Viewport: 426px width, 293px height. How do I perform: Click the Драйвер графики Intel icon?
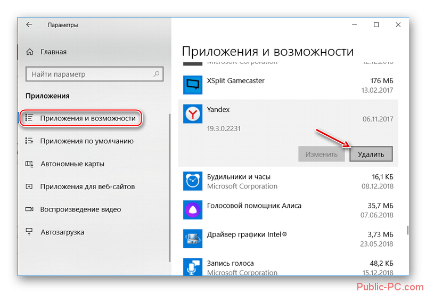pyautogui.click(x=193, y=238)
